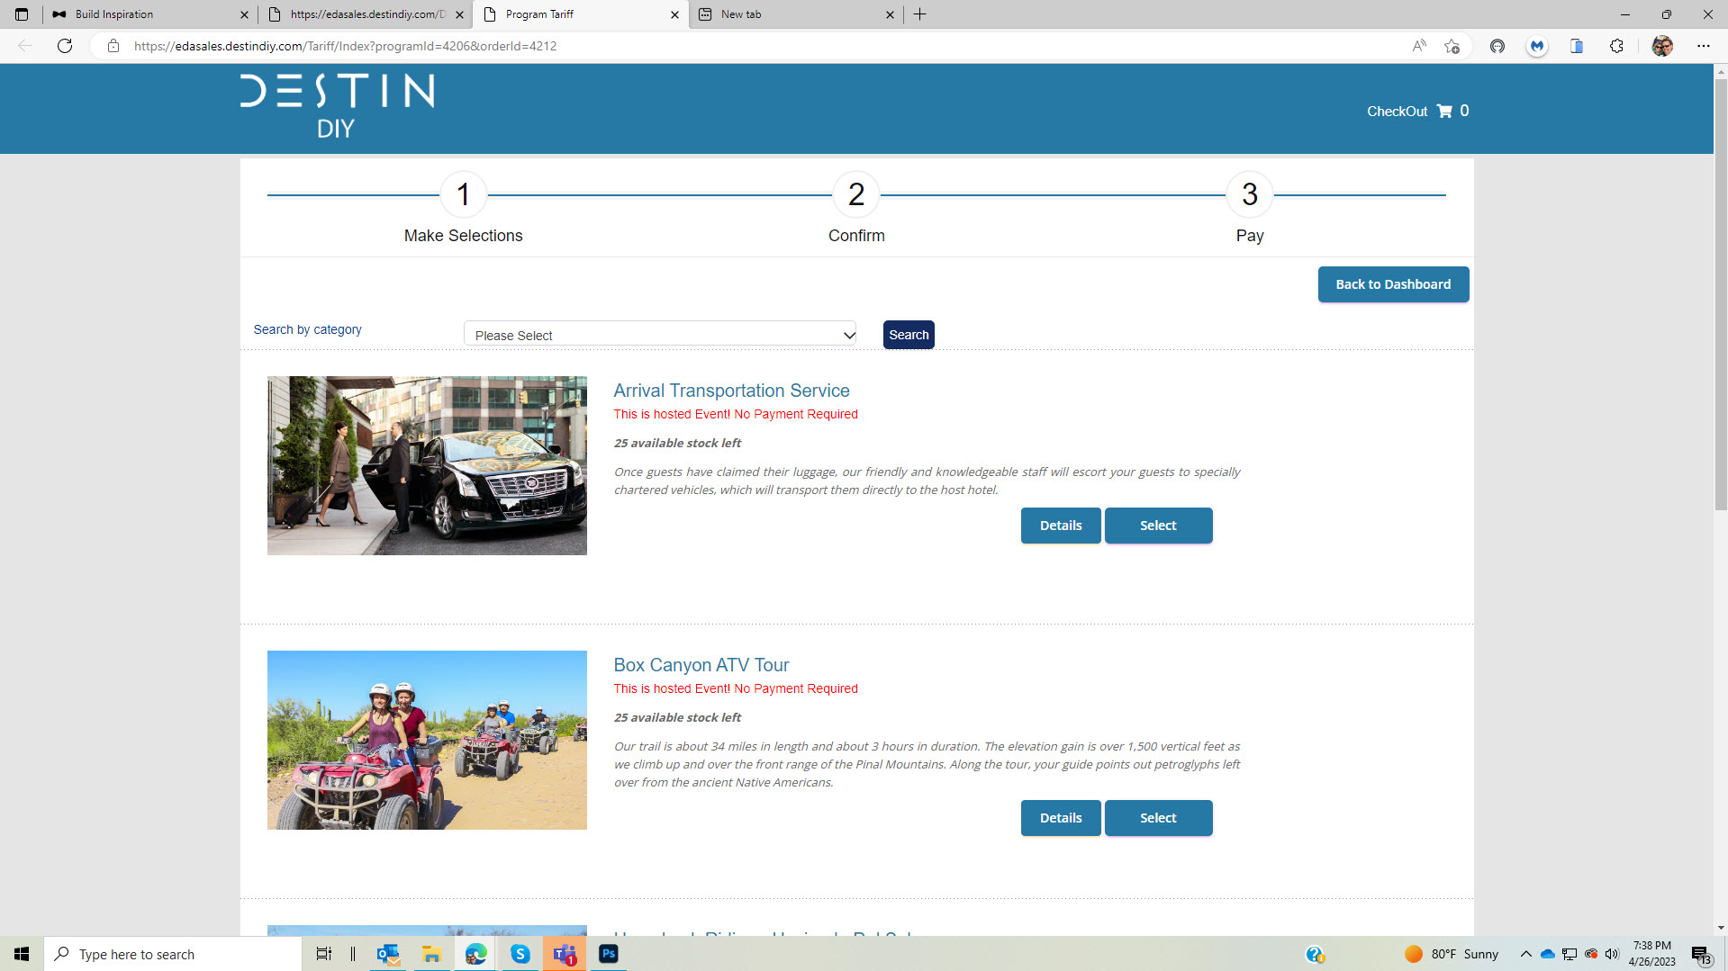Click the Box Canyon ATV thumbnail
The width and height of the screenshot is (1728, 971).
(x=427, y=740)
